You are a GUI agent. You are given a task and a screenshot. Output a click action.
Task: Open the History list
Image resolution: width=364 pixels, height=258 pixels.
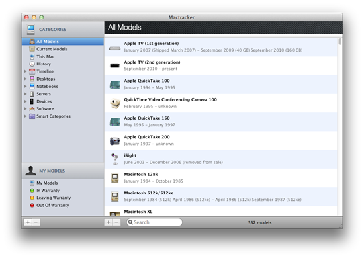coord(63,64)
